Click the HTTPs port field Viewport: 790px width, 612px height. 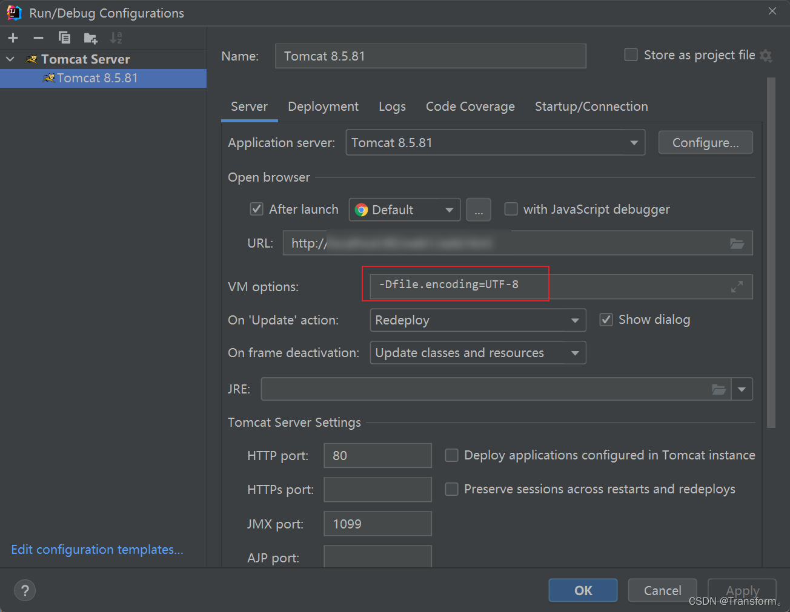click(x=377, y=490)
